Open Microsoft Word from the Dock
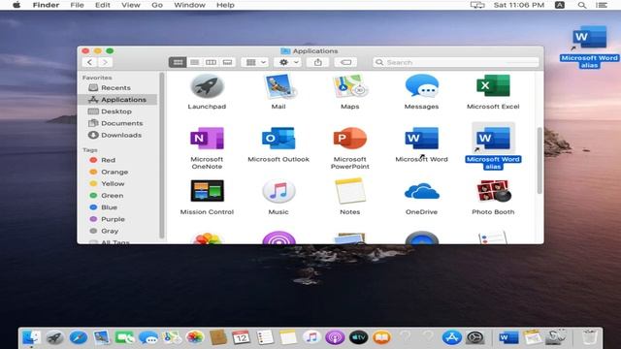This screenshot has height=349, width=621. point(508,337)
